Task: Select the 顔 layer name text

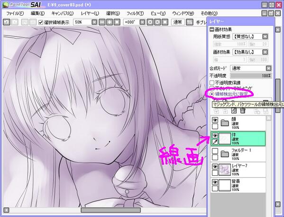Action: click(233, 119)
